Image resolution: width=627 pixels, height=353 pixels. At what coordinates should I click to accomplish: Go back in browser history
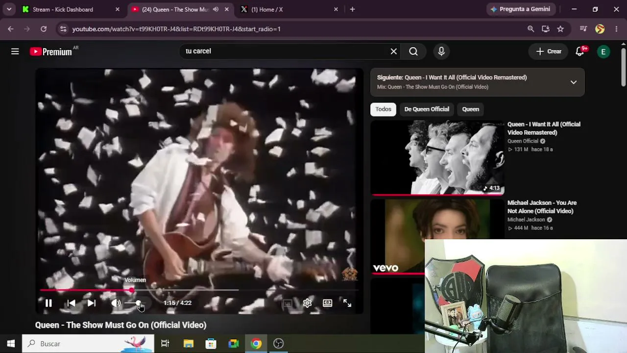coord(11,29)
